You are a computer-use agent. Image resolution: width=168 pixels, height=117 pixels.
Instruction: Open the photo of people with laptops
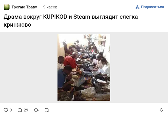tap(84, 67)
